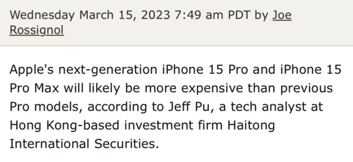
Task: Click the underlined Rossignol author name
Action: (x=37, y=30)
